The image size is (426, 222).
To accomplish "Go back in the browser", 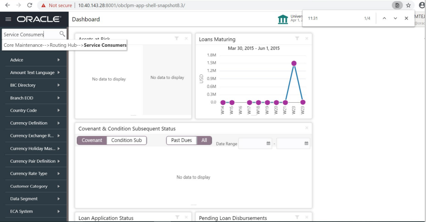I will pos(8,5).
